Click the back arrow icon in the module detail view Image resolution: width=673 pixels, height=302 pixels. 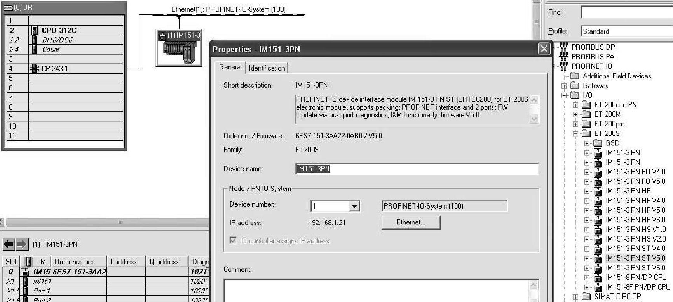point(9,244)
